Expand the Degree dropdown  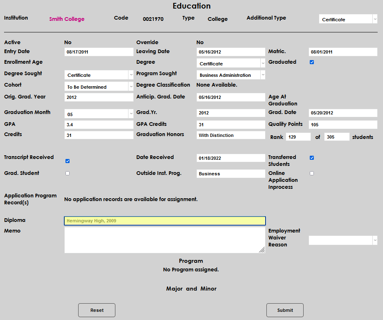click(x=231, y=63)
